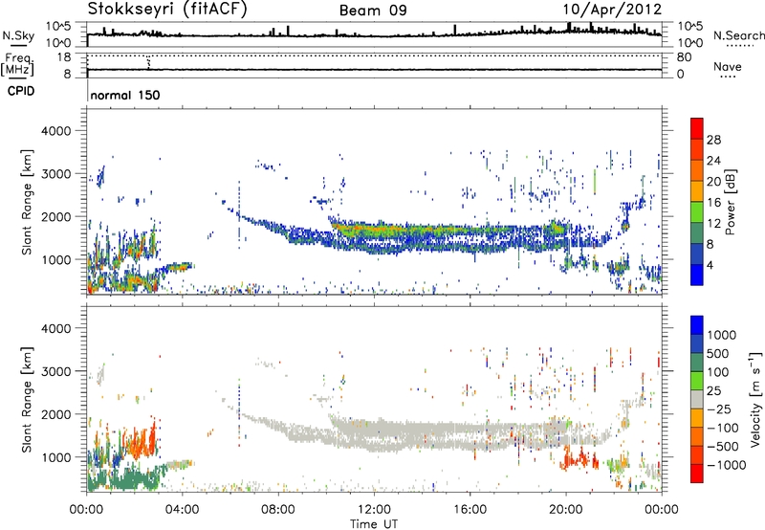Click the 'Slant Range [km]' label of velocity panel

27,399
